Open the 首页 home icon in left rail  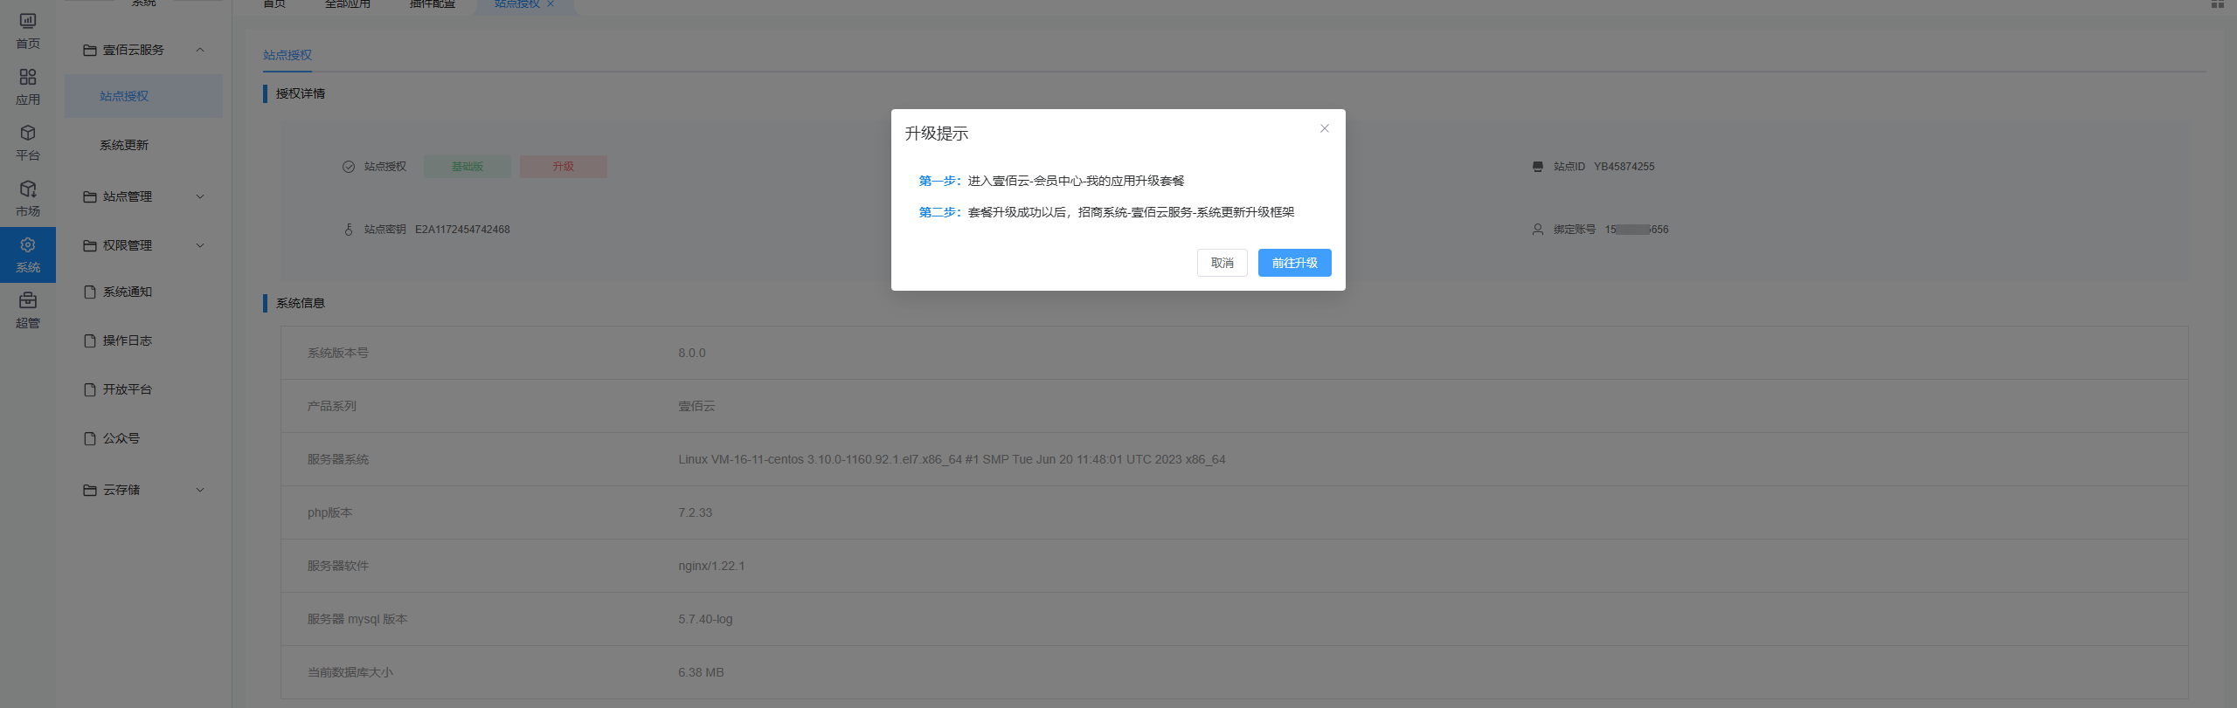point(28,21)
